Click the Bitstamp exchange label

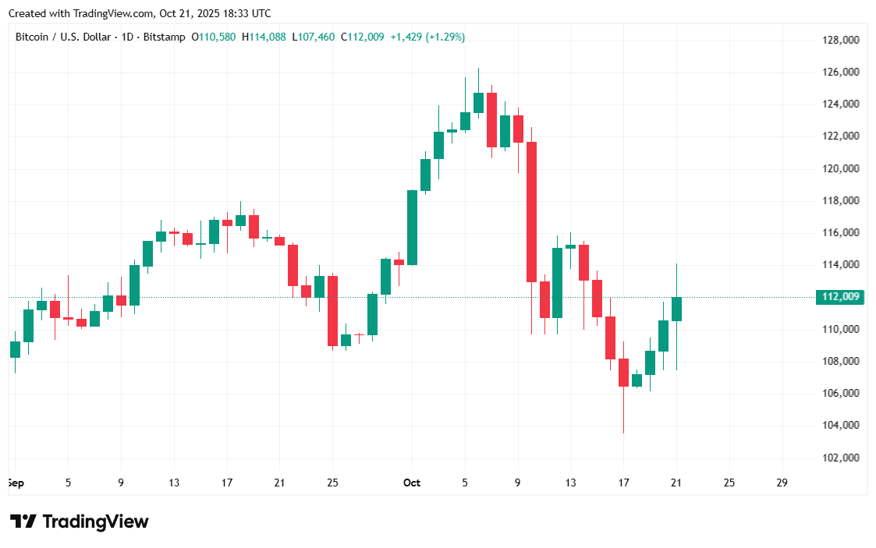(164, 37)
